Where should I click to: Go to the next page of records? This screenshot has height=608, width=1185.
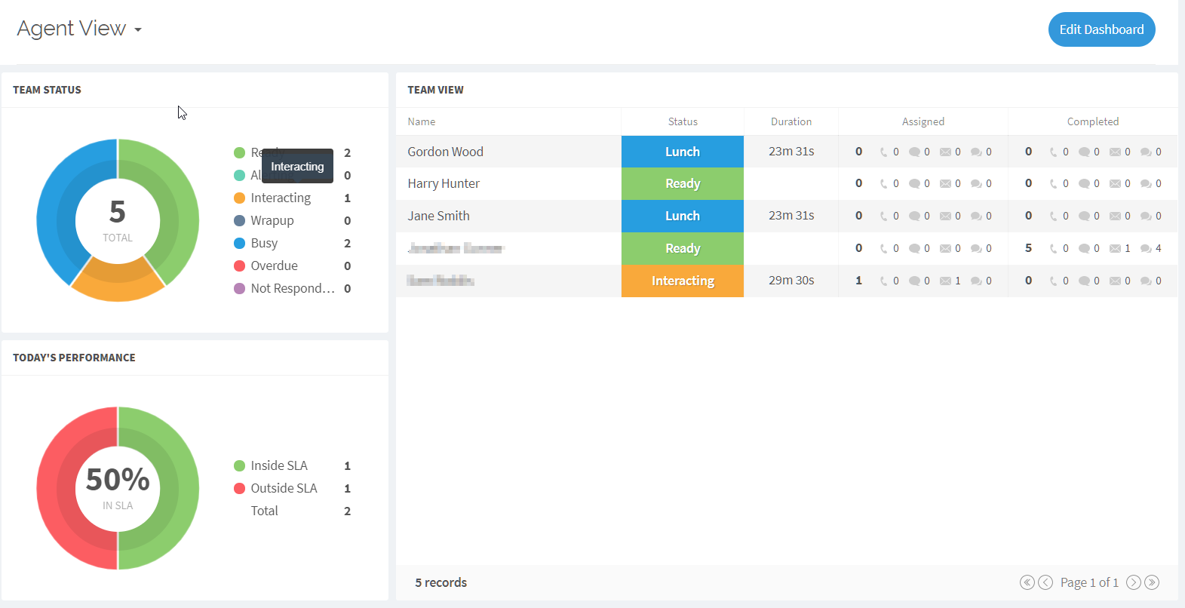click(1133, 582)
